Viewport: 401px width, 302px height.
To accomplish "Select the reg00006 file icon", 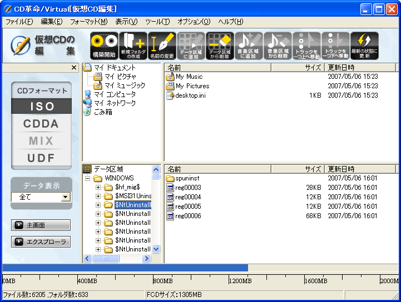I will (x=170, y=216).
